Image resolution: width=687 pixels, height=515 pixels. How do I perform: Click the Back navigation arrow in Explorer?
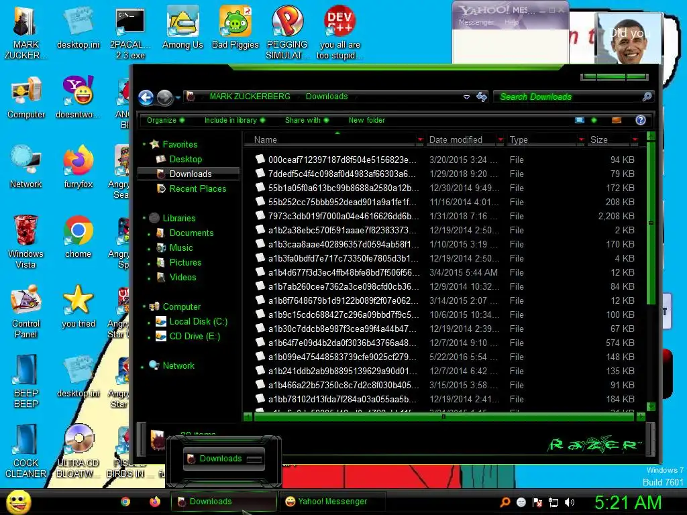click(x=146, y=97)
